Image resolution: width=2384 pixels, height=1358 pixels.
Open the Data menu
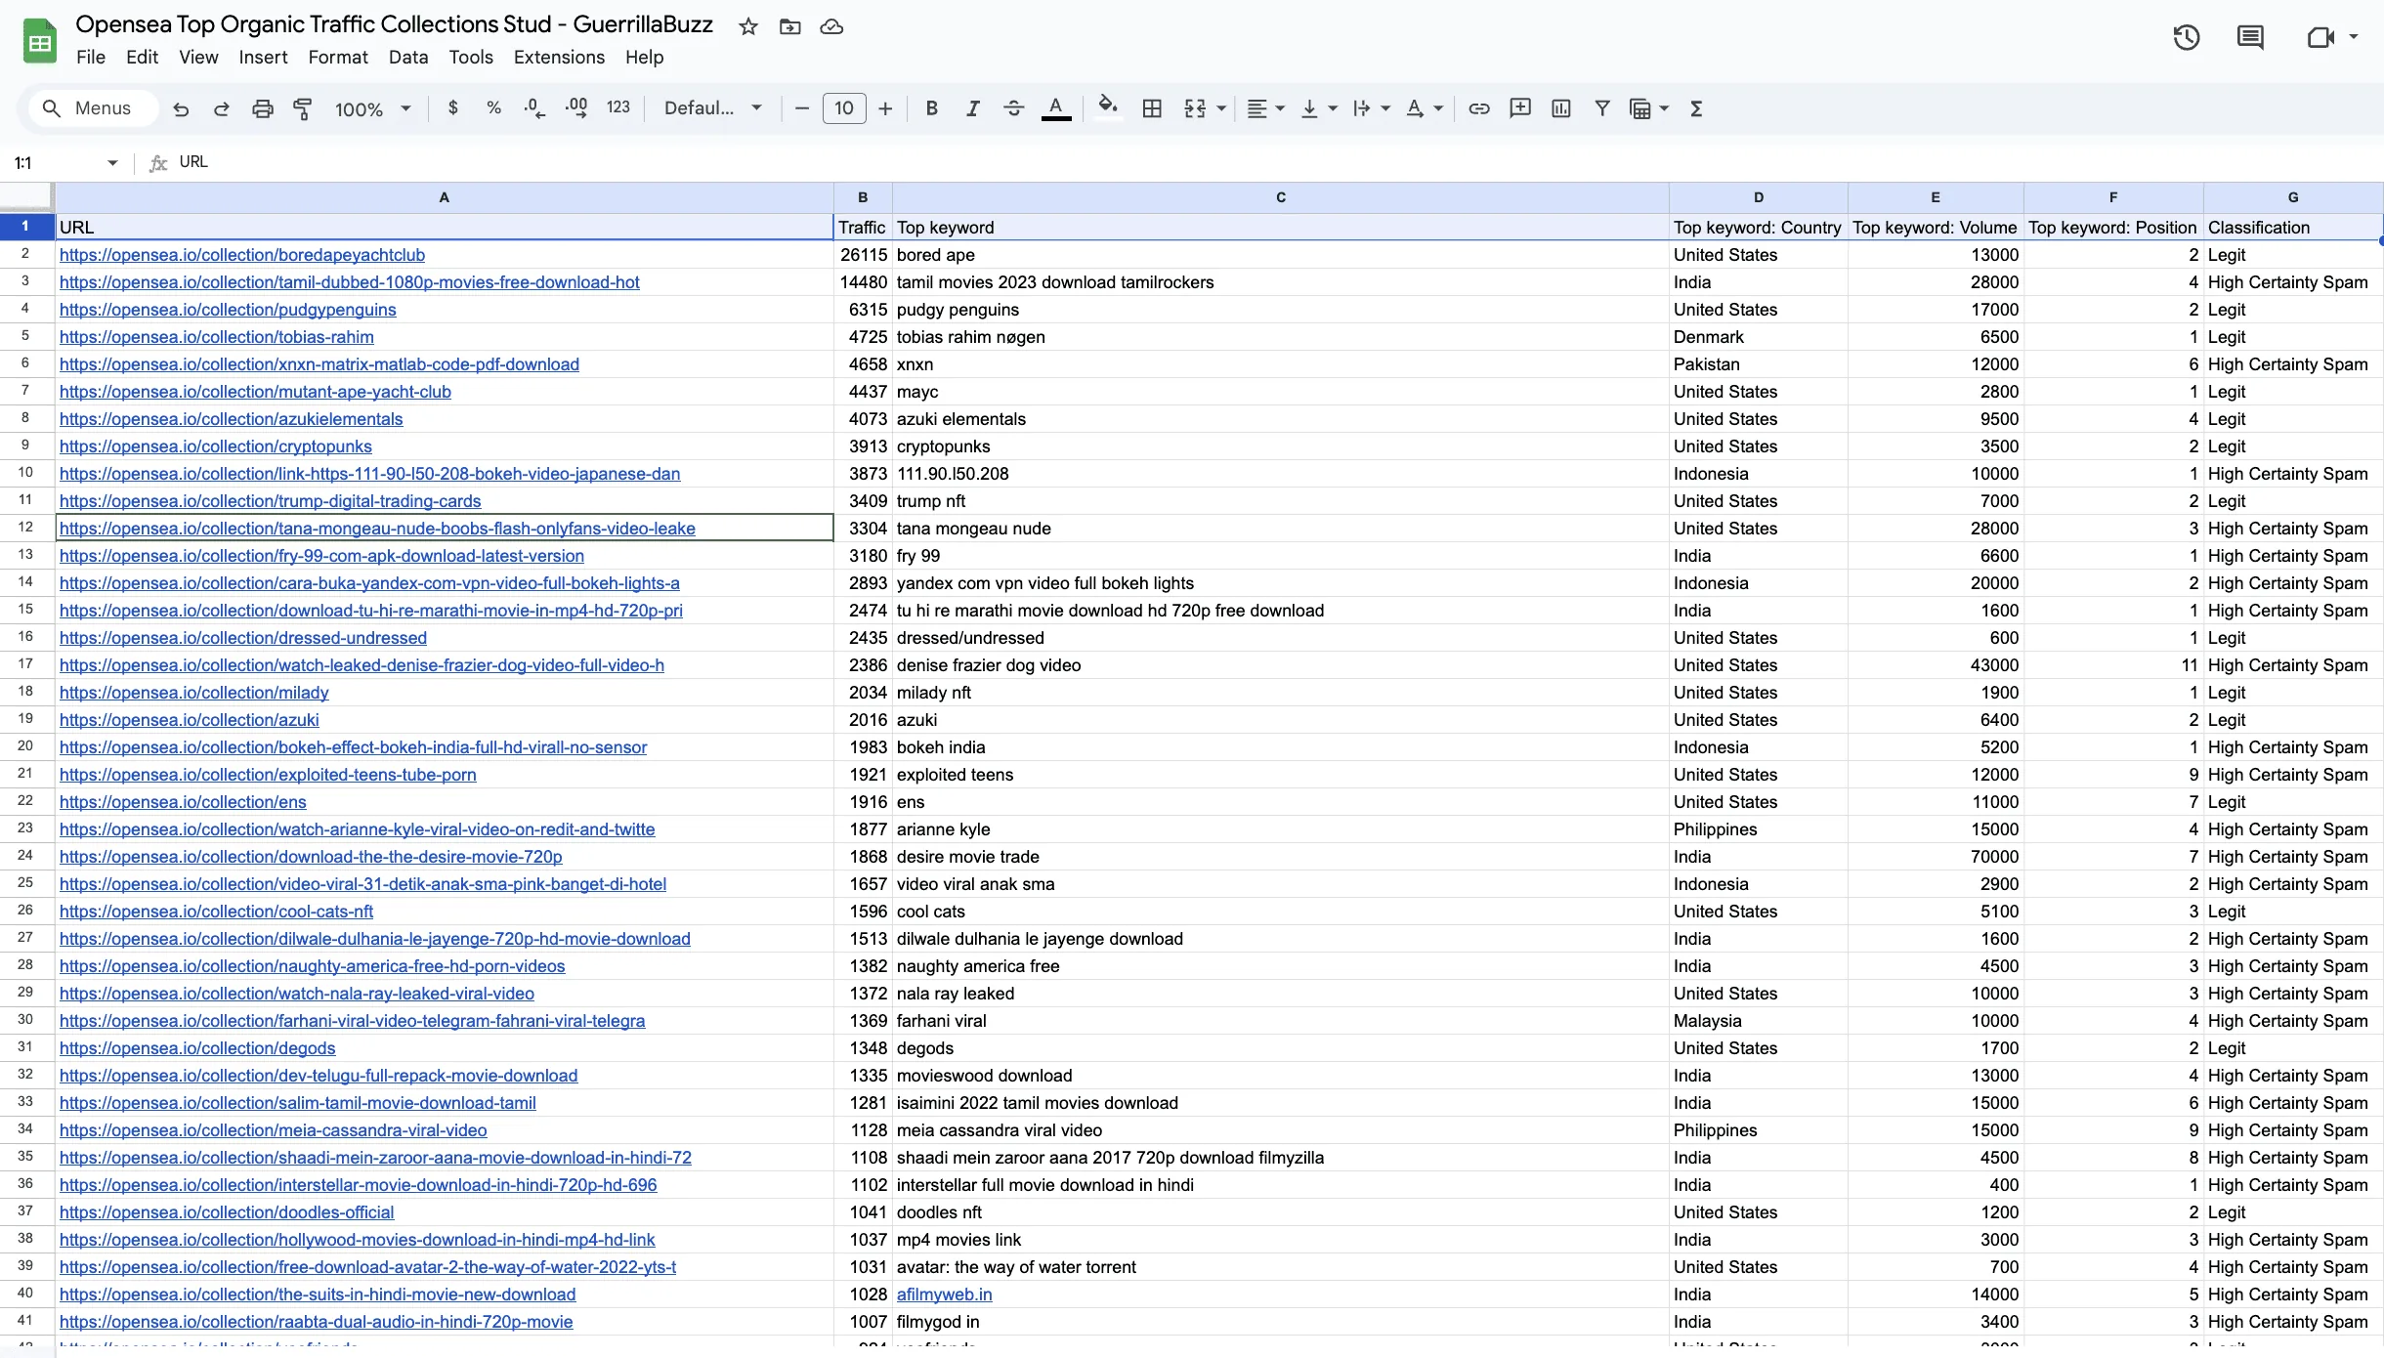coord(407,57)
